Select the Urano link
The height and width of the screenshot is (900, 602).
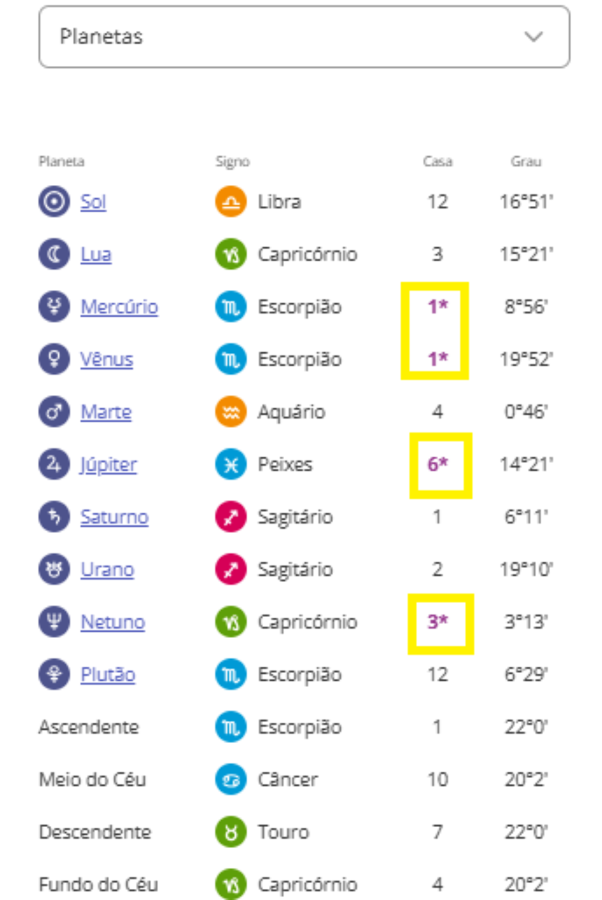point(107,569)
